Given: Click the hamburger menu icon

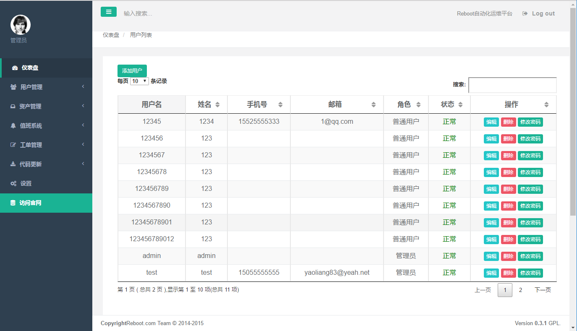Looking at the screenshot, I should click(109, 12).
